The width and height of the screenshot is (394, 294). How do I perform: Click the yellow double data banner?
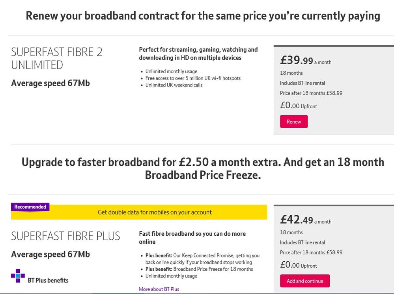155,212
